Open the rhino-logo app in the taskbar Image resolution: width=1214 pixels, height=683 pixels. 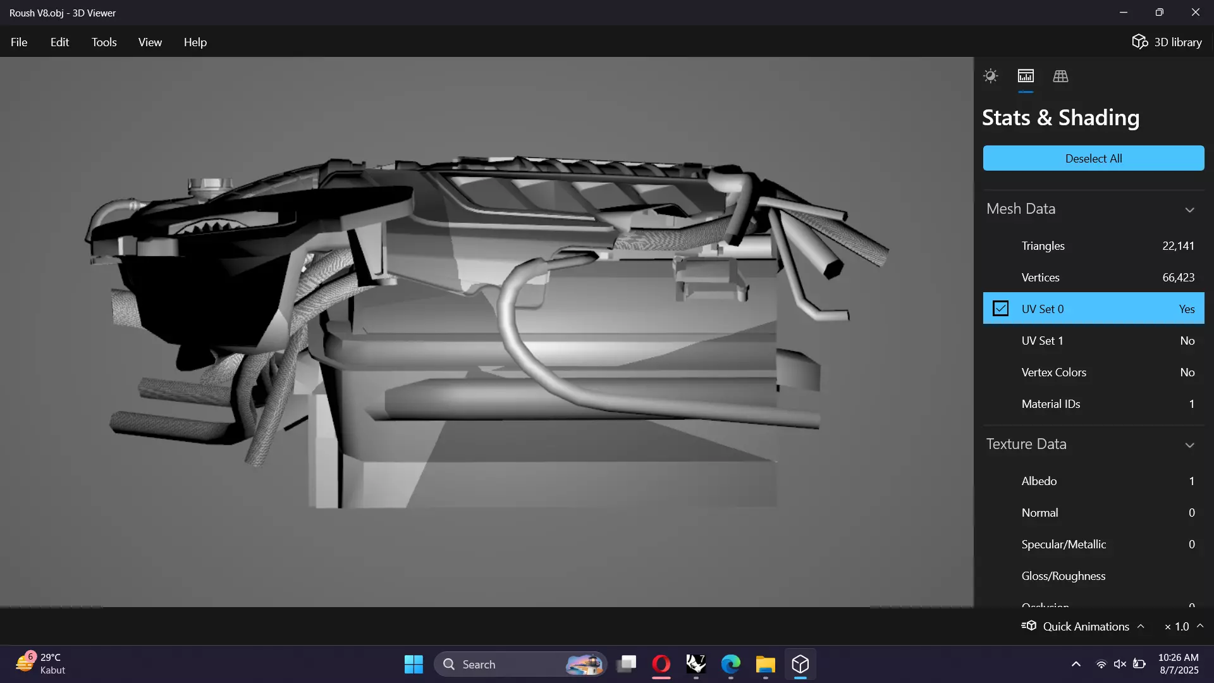[696, 664]
